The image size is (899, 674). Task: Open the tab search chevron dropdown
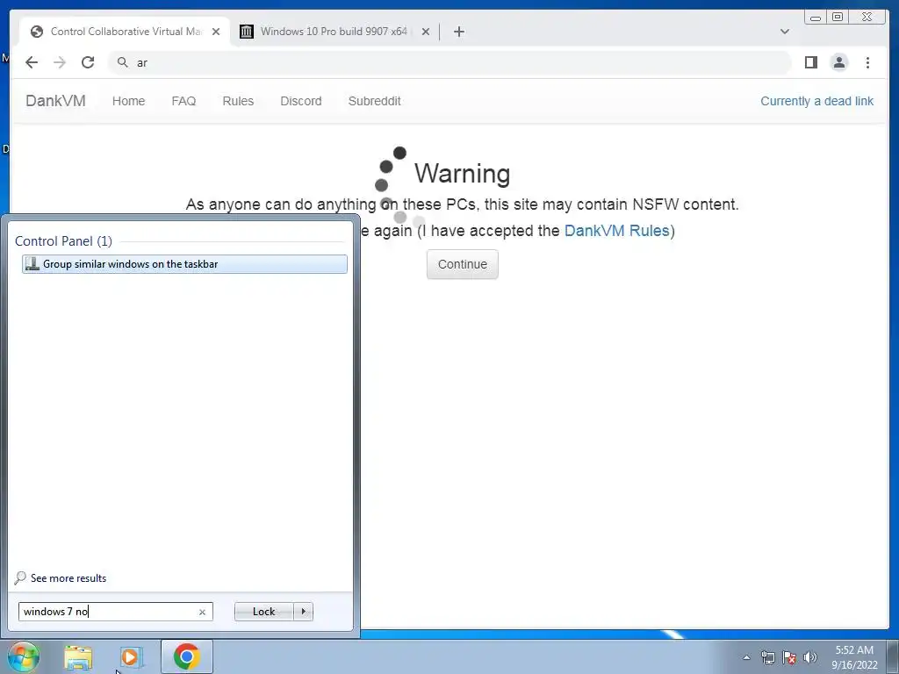784,32
